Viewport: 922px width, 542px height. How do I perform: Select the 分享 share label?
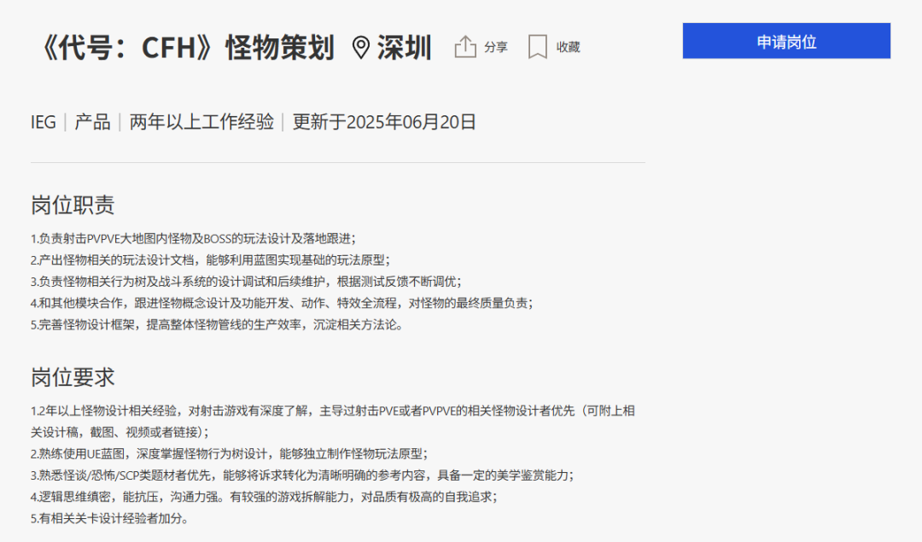pyautogui.click(x=495, y=48)
